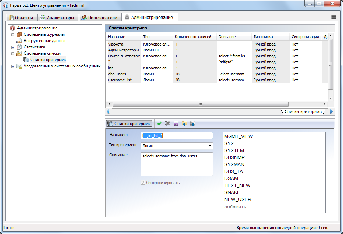Screen dimensions: 343x234
Task: Click the Выгруженные данные icon in tree
Action: 19,41
